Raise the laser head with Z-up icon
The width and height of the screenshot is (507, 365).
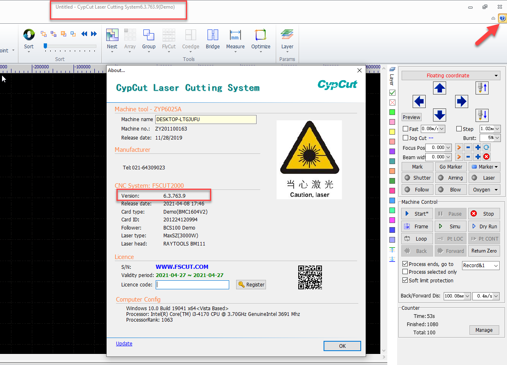pos(482,88)
